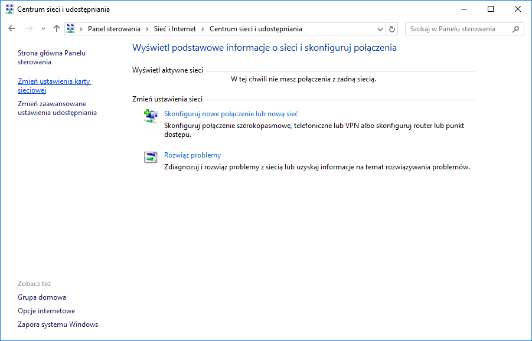532x341 pixels.
Task: Go to Panel sterowania breadcrumb
Action: pos(114,29)
